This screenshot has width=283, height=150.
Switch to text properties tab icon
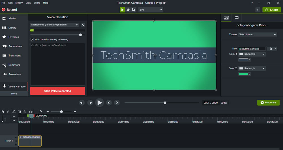226,18
